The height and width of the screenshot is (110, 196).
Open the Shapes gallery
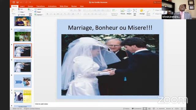(129, 12)
